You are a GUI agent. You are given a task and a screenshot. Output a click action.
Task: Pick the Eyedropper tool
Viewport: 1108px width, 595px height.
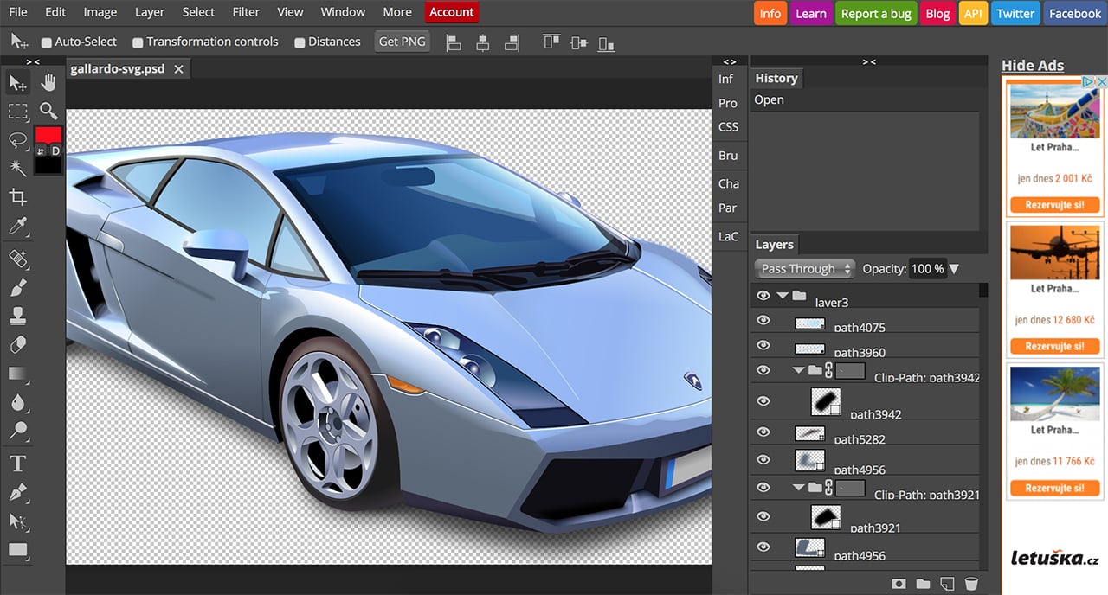[17, 227]
